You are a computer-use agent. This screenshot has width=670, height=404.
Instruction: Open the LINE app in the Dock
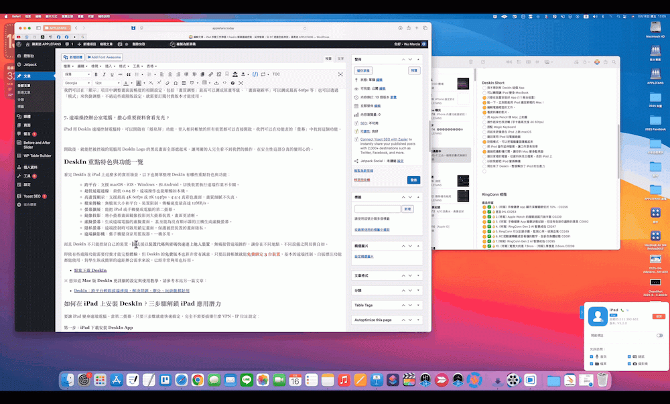coord(247,381)
